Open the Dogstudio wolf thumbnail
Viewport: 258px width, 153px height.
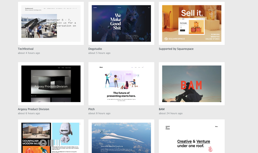coord(121,23)
